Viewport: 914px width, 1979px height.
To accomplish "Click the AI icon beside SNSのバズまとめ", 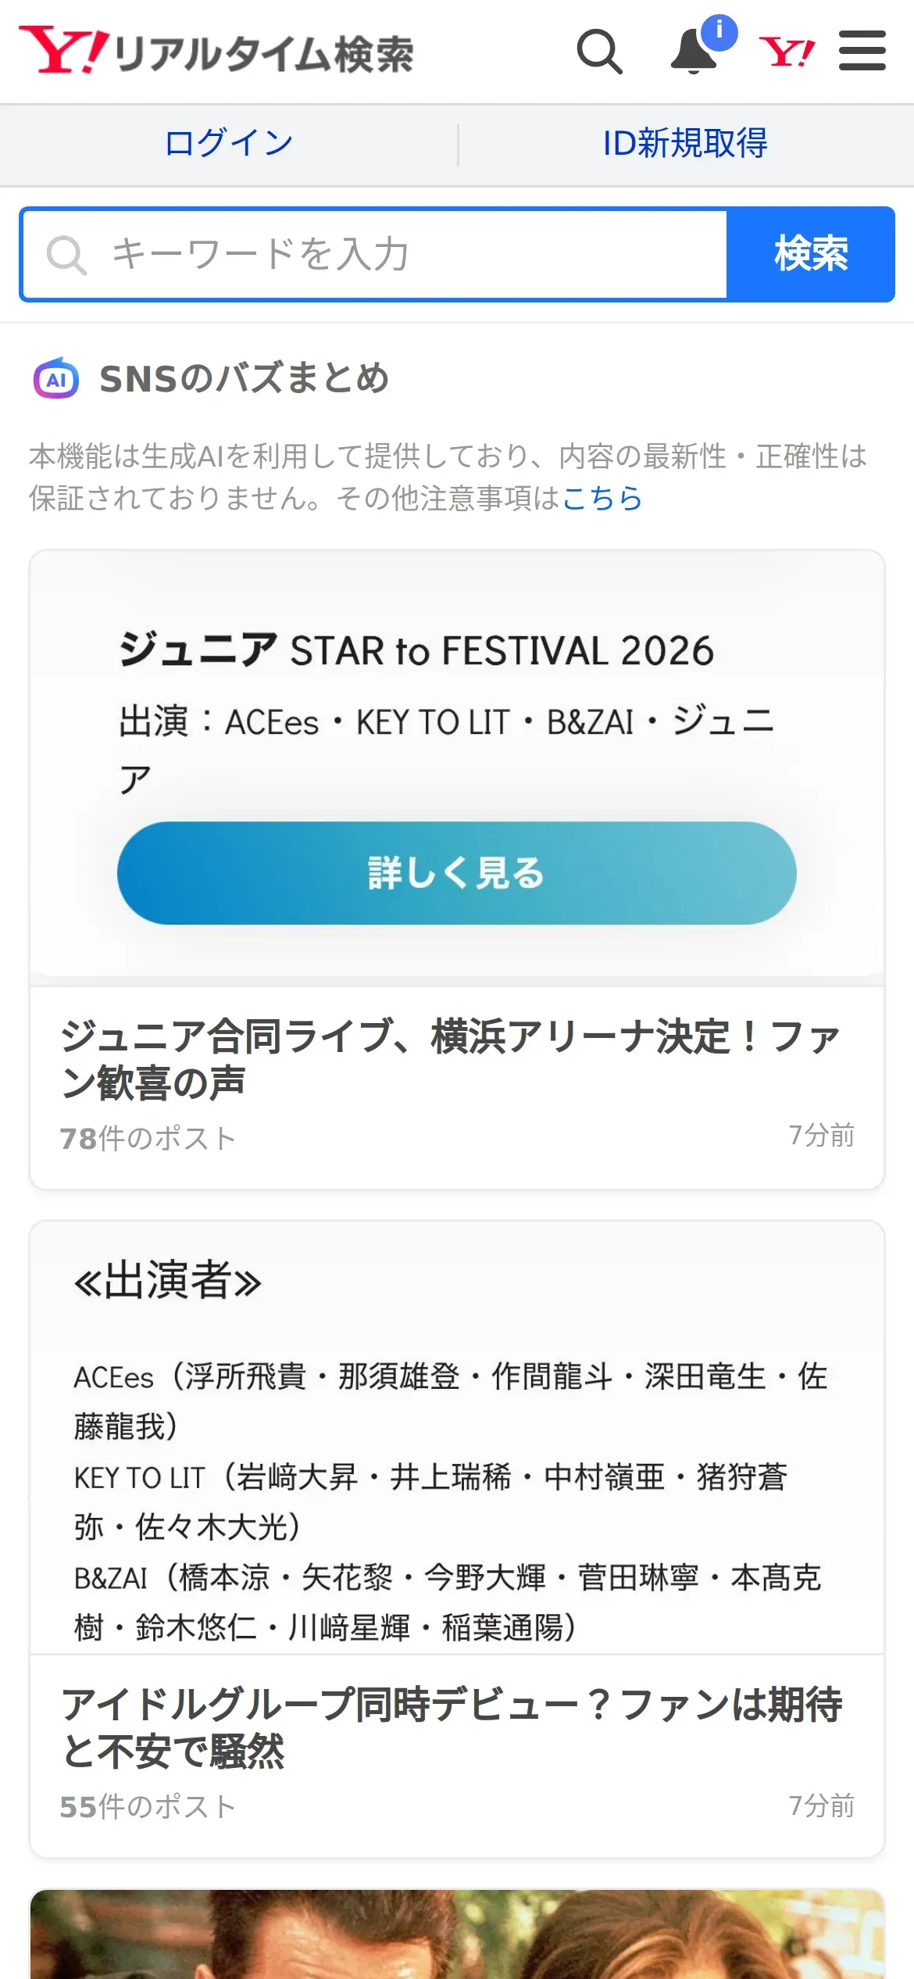I will [x=56, y=379].
